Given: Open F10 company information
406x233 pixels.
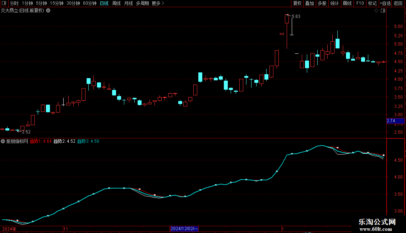Looking at the screenshot, I should pyautogui.click(x=360, y=3).
